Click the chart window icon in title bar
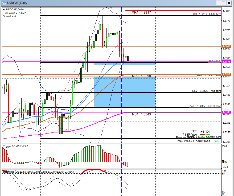234x196 pixels. pos(3,3)
